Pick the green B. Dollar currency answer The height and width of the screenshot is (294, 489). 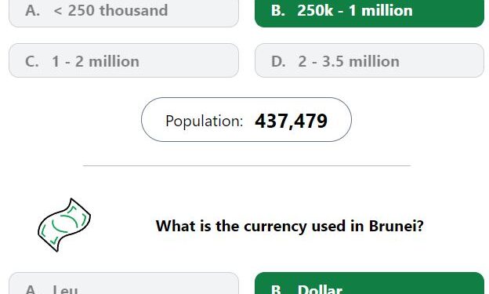369,283
